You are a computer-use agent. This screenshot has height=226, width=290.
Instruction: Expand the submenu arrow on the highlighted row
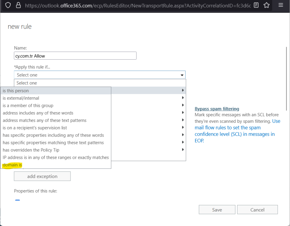(183, 91)
